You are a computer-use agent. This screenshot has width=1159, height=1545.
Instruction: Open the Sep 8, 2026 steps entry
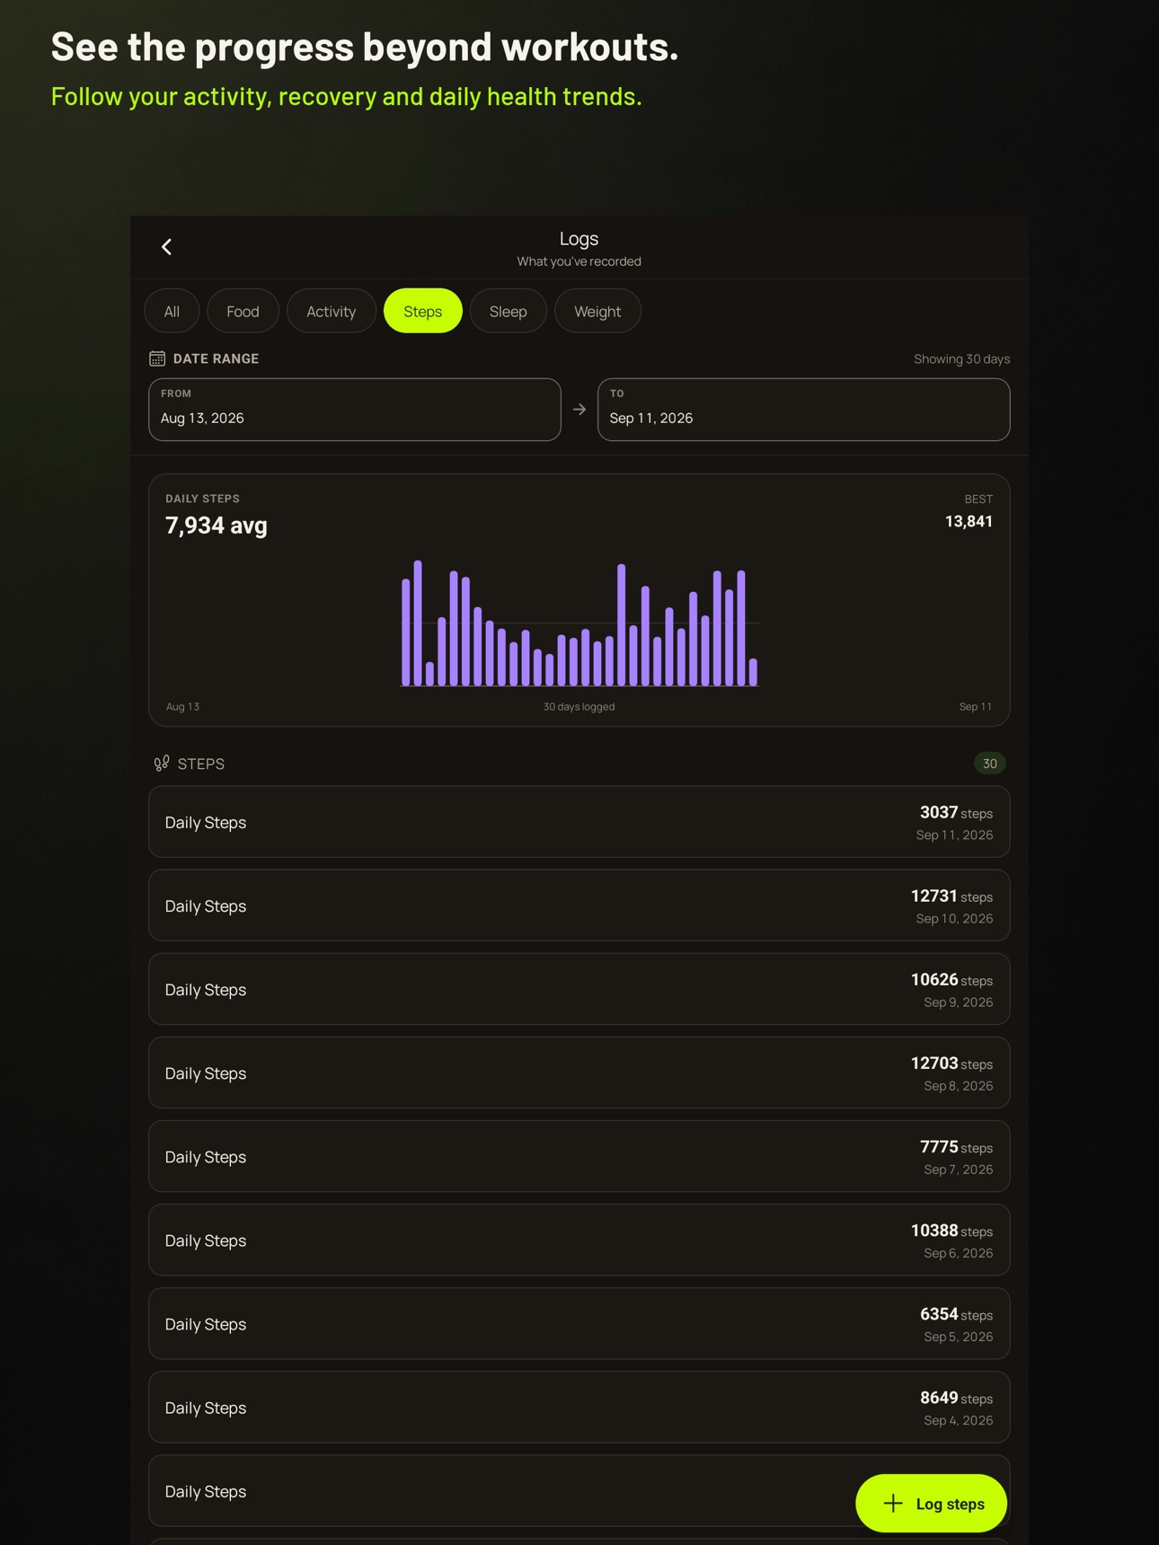(x=579, y=1073)
